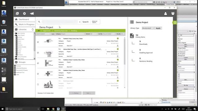Click the list icon beside Demo Project heading

(132, 22)
